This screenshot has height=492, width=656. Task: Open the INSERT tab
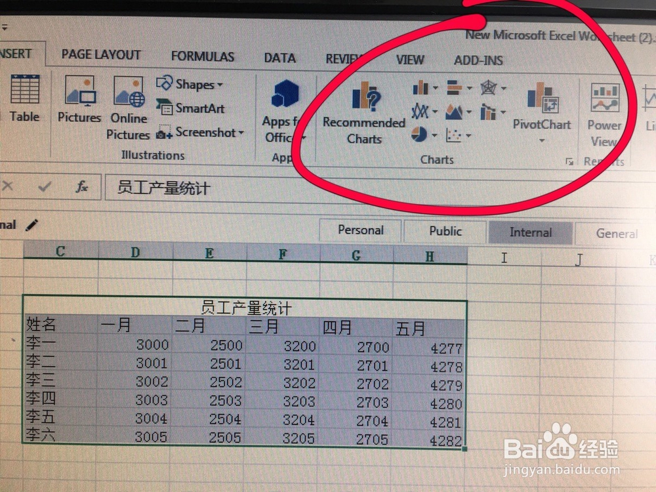tap(16, 54)
